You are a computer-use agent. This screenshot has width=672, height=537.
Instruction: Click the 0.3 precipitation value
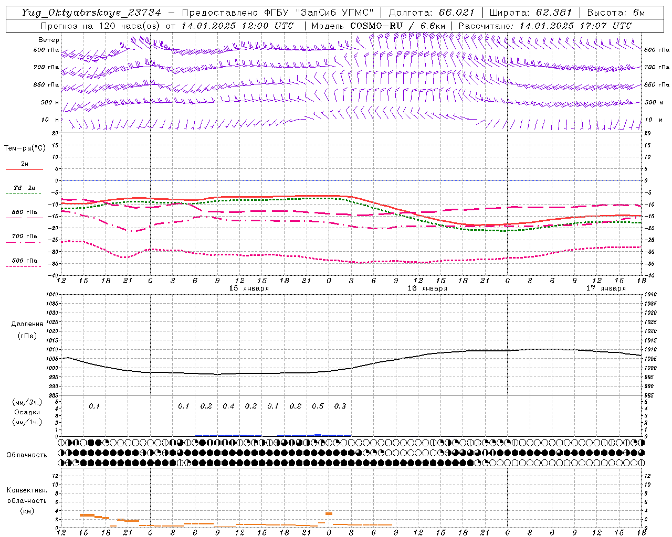[x=340, y=406]
